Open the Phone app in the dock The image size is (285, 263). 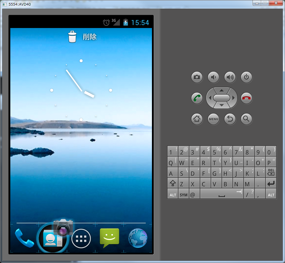[x=24, y=238]
